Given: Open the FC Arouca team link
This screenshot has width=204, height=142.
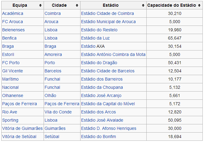Looking at the screenshot, I should pyautogui.click(x=12, y=22).
